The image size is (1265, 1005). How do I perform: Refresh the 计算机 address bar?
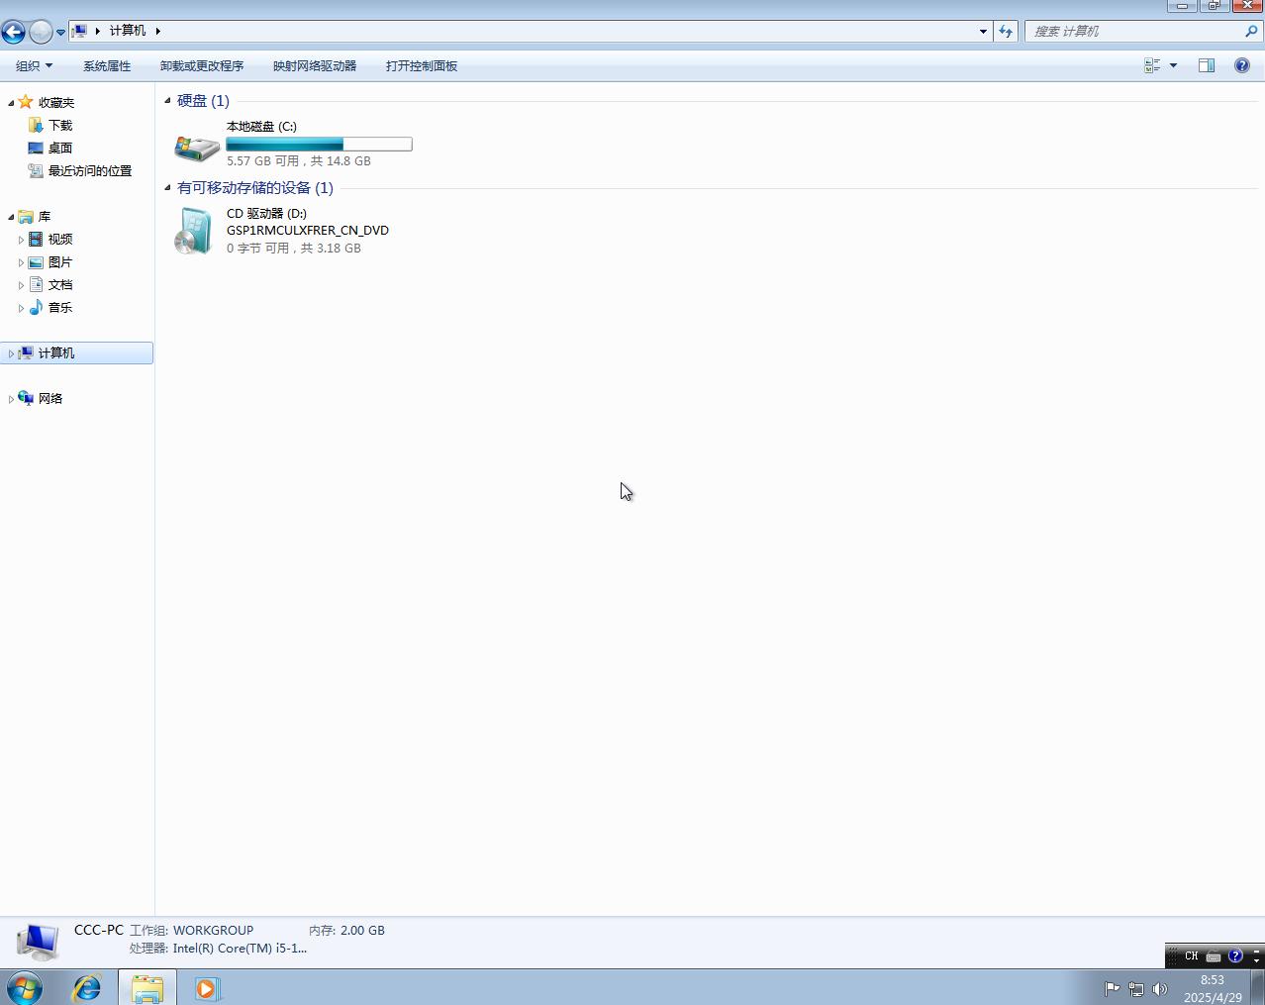(1006, 32)
